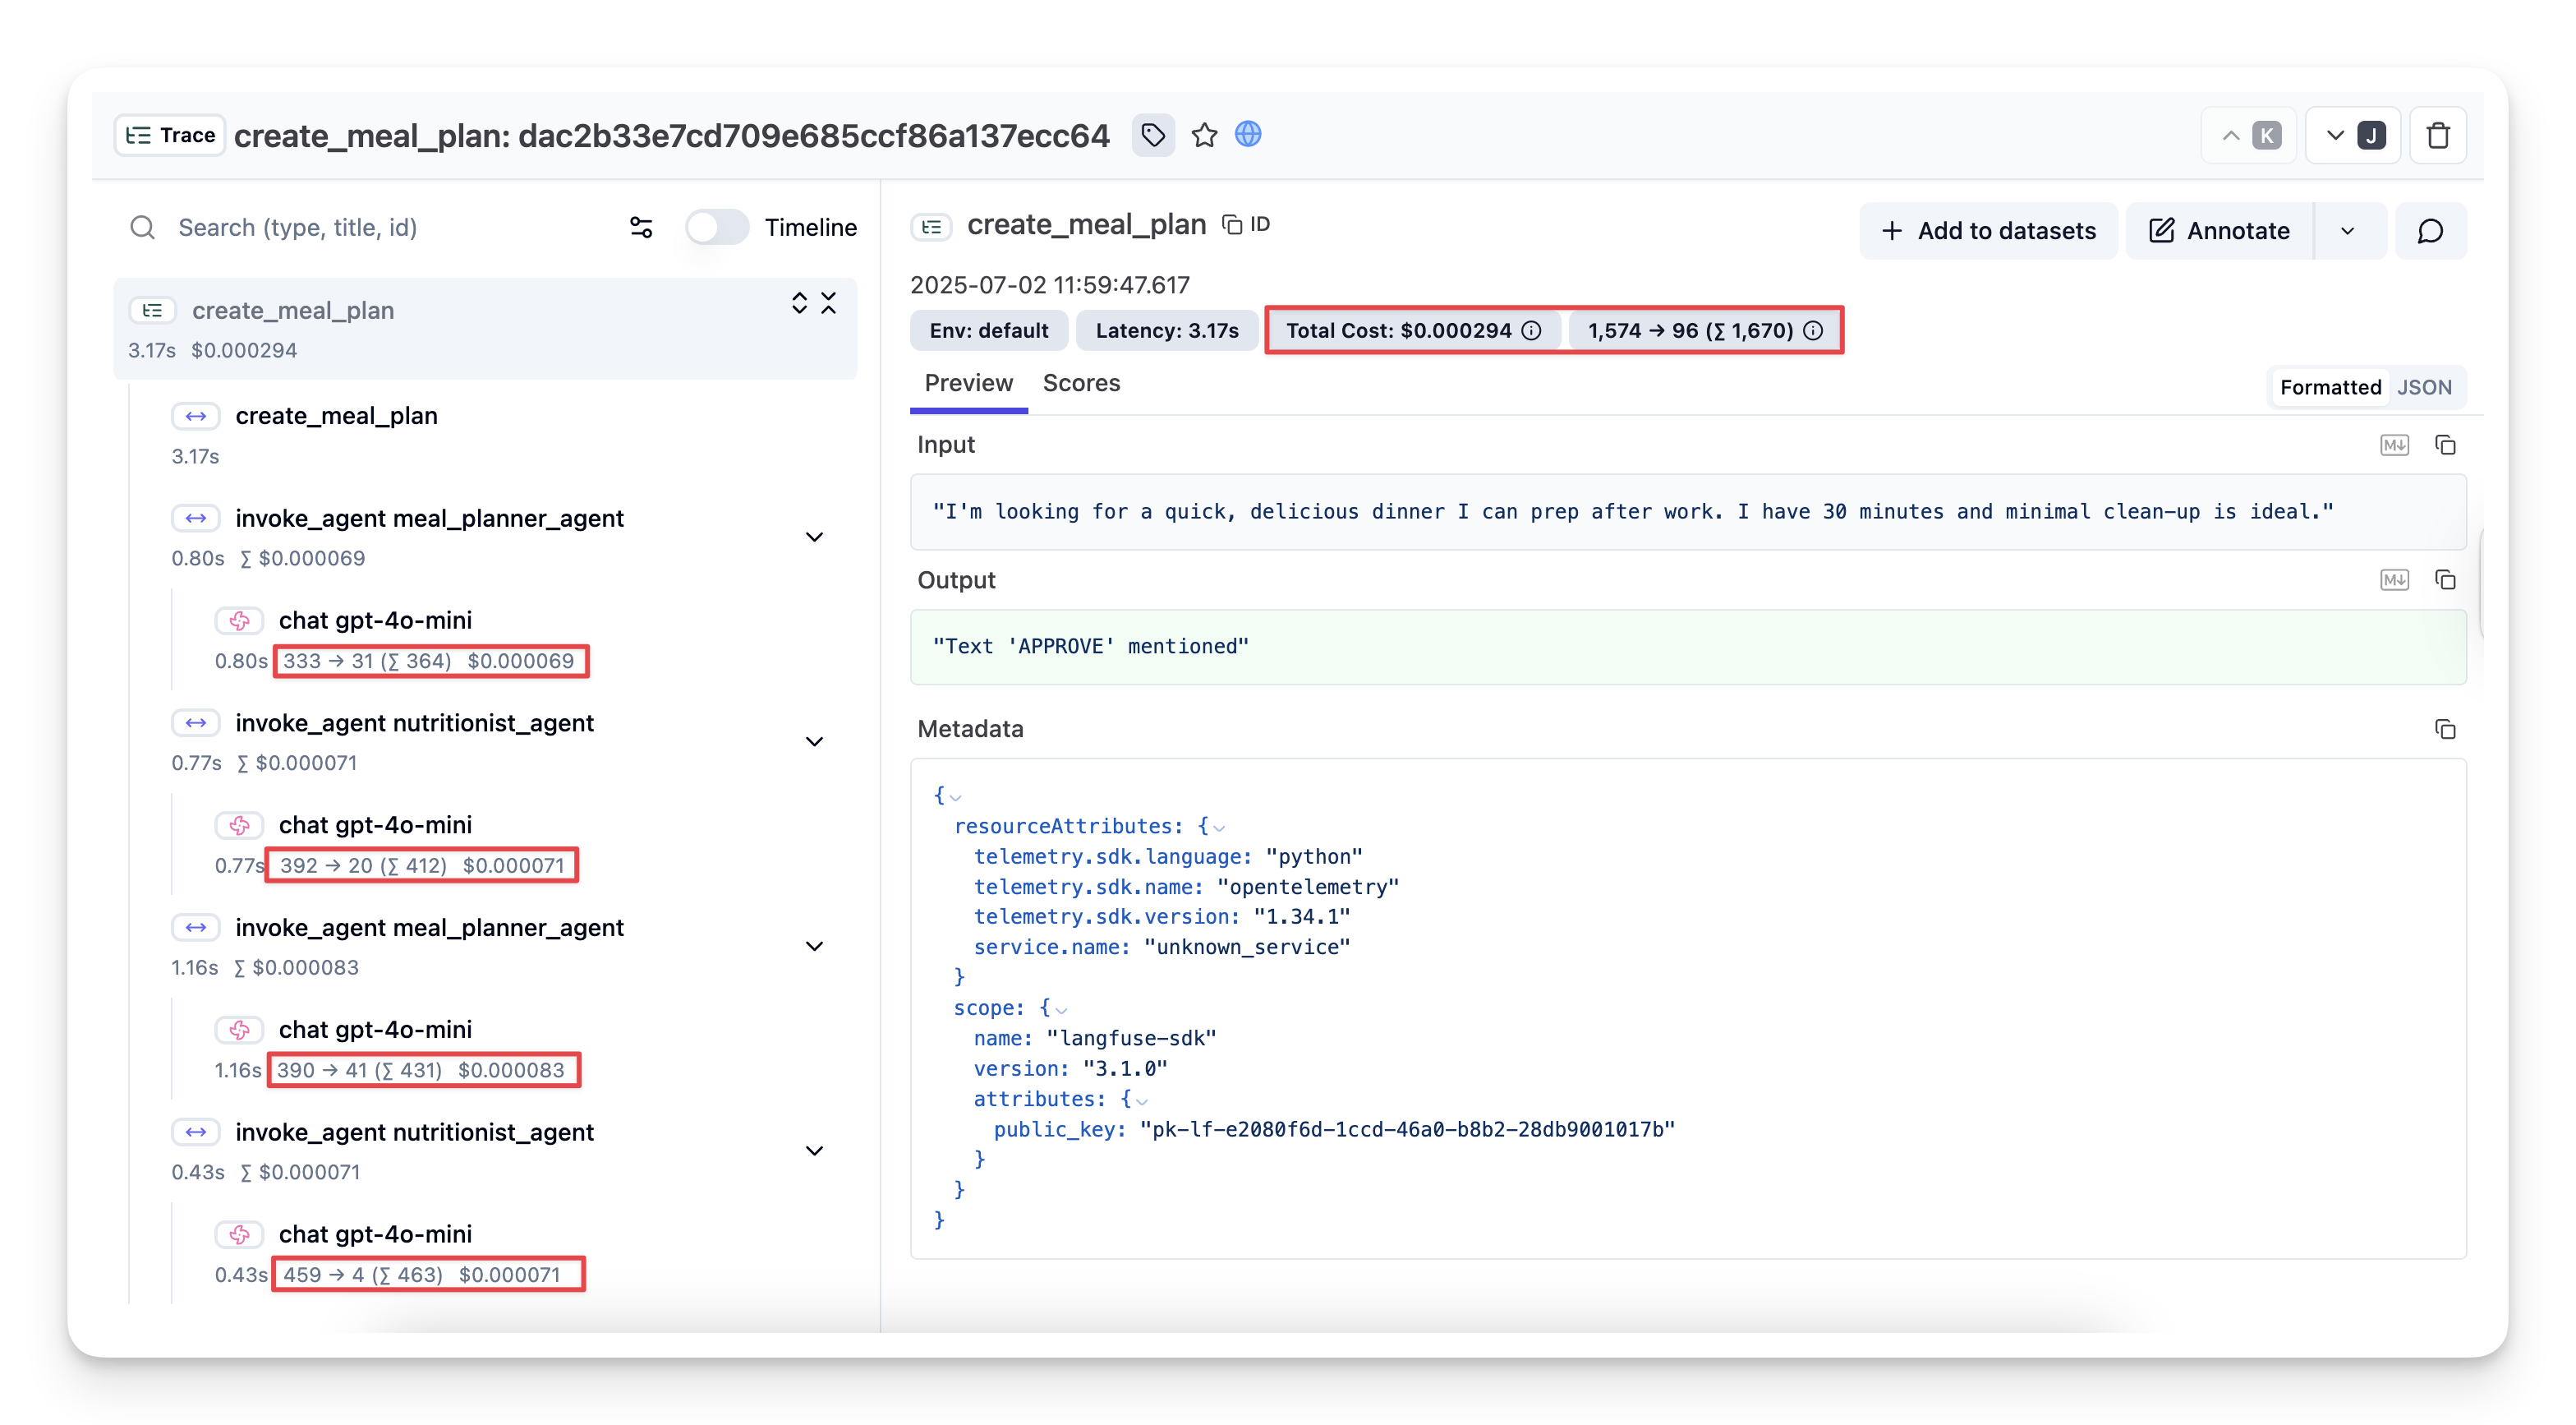The width and height of the screenshot is (2576, 1425).
Task: Collapse the second nutritionist_agent chevron at 0.43s
Action: [814, 1151]
